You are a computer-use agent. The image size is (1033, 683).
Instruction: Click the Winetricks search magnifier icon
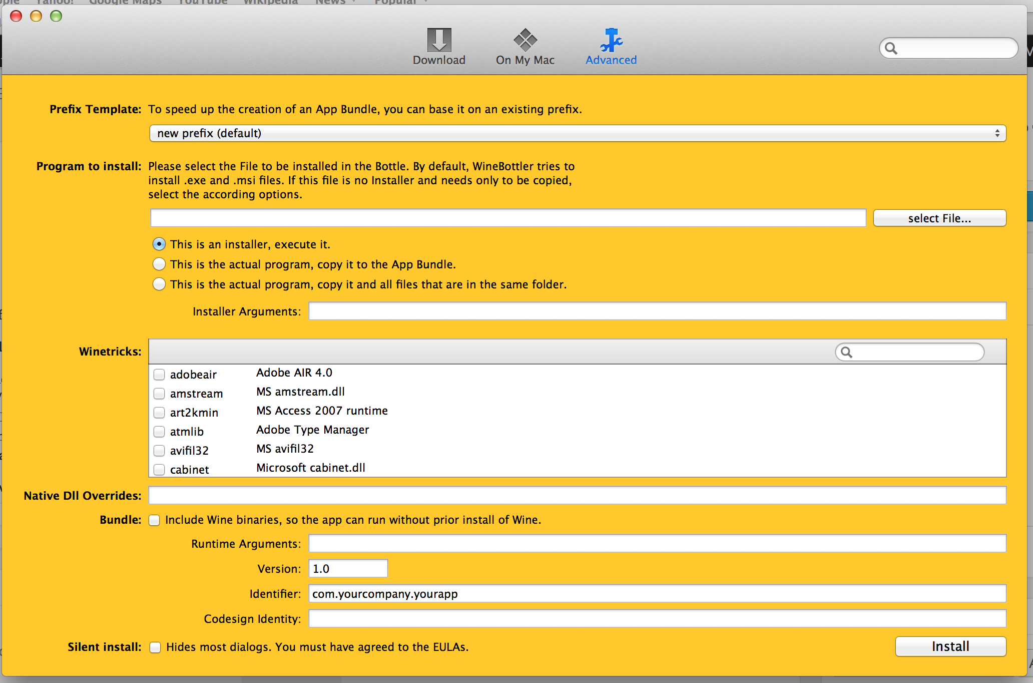[847, 352]
